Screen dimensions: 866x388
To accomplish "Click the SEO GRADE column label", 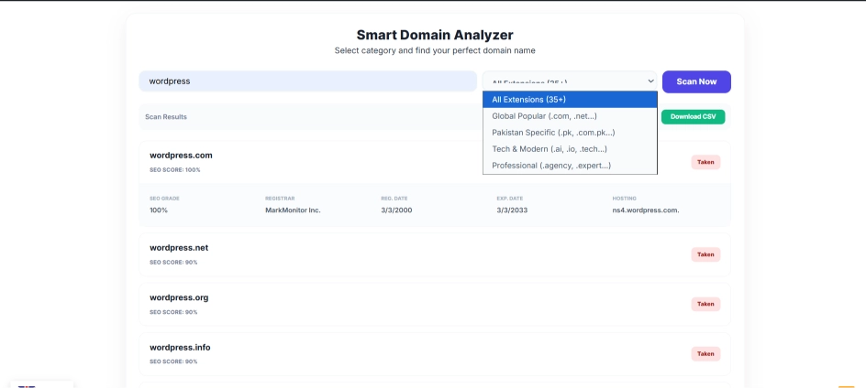I will [x=164, y=199].
